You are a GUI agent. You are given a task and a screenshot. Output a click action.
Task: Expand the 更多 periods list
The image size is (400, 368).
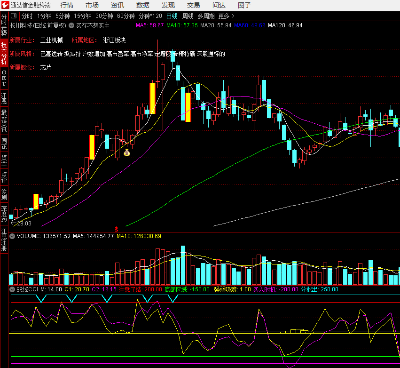point(226,16)
